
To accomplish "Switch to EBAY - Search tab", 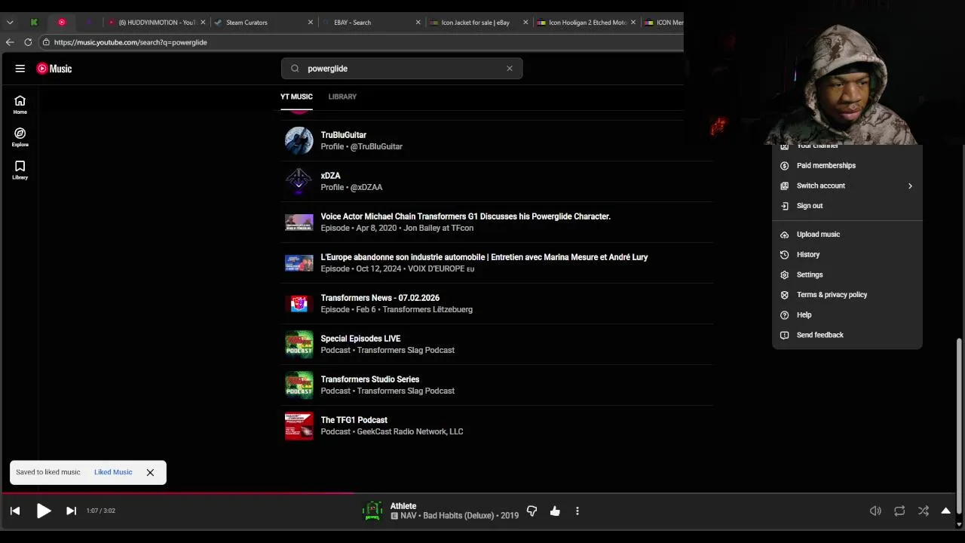I will (x=372, y=23).
